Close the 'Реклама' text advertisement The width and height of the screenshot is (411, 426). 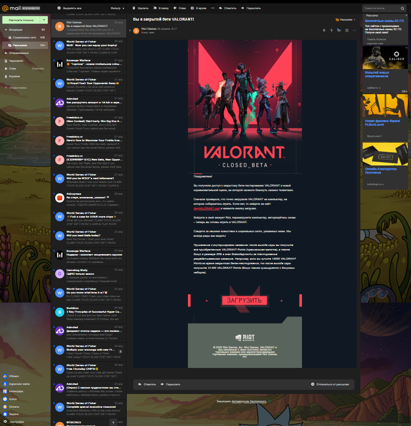[x=406, y=16]
